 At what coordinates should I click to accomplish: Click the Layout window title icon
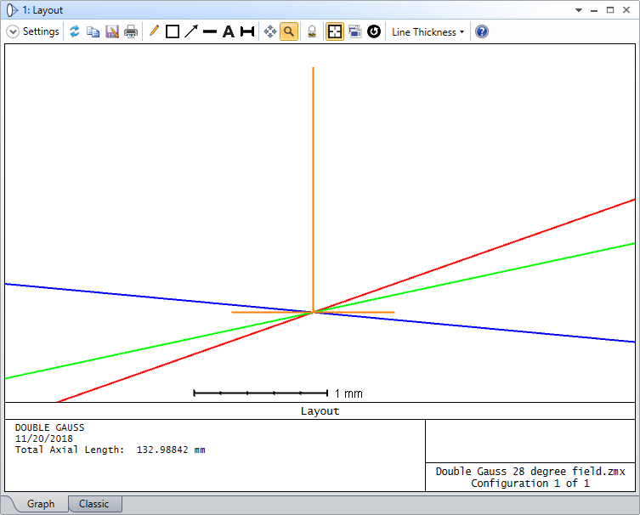[x=12, y=10]
